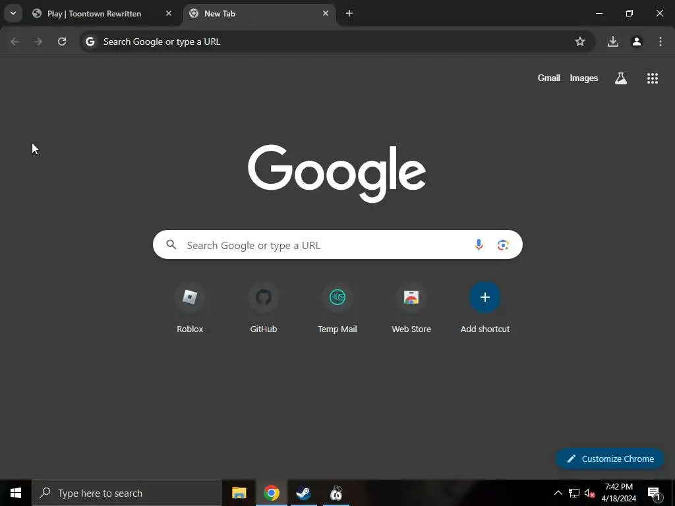Open Search Labs flask icon

(x=621, y=78)
